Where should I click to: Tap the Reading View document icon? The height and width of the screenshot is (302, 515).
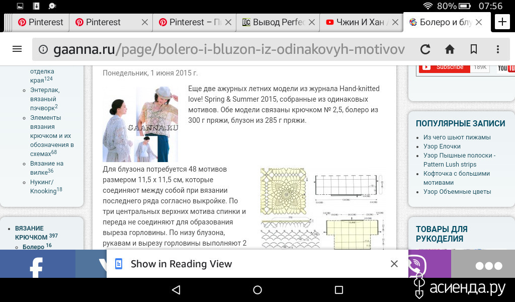pyautogui.click(x=119, y=264)
